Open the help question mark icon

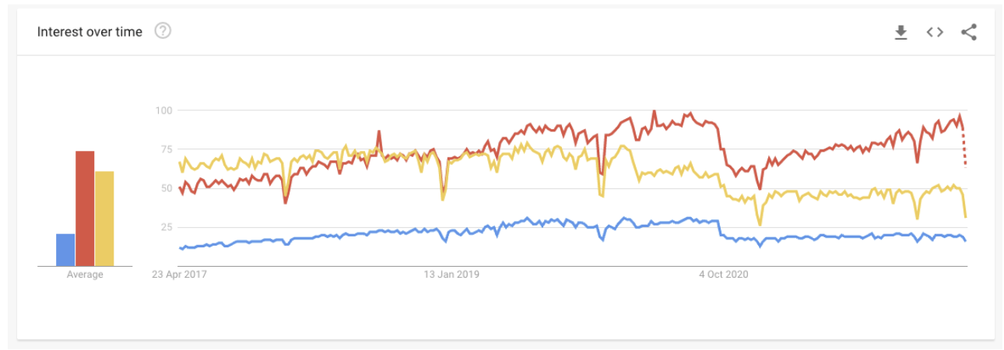coord(163,32)
